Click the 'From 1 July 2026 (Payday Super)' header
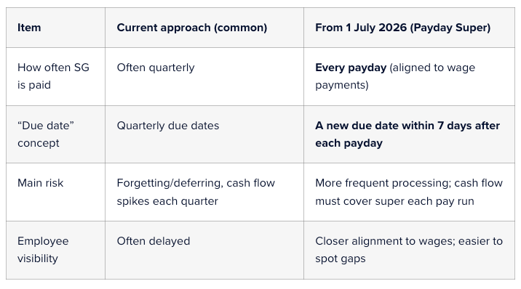The width and height of the screenshot is (521, 289). tap(409, 28)
